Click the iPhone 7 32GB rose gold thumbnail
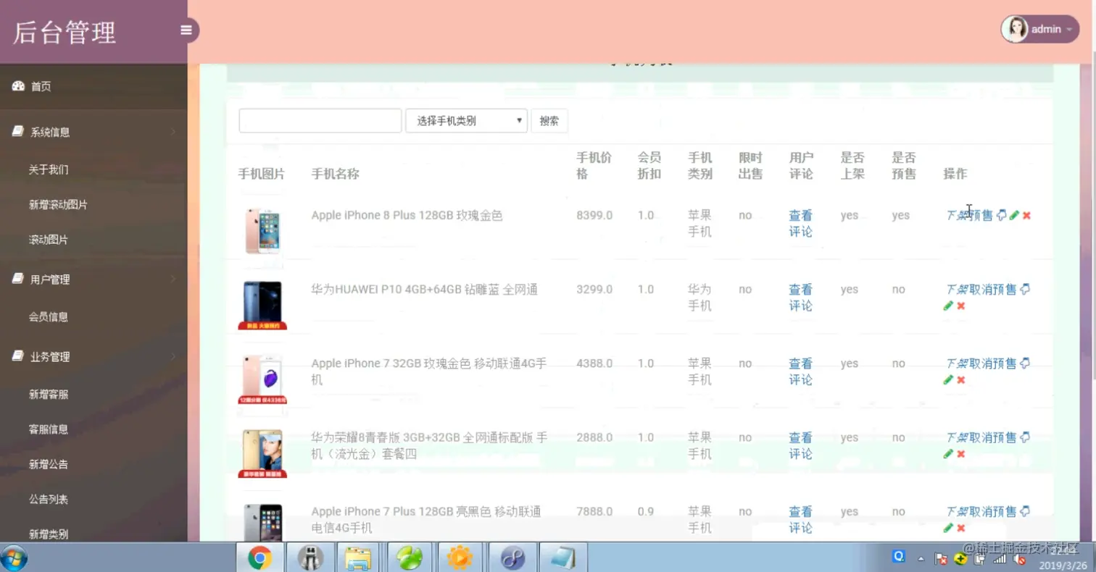Screen dimensions: 1096x572 [x=262, y=379]
